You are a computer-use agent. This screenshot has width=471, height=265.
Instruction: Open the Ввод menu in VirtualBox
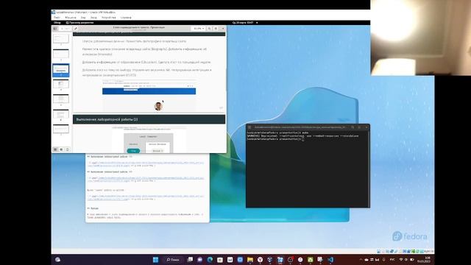coord(93,18)
